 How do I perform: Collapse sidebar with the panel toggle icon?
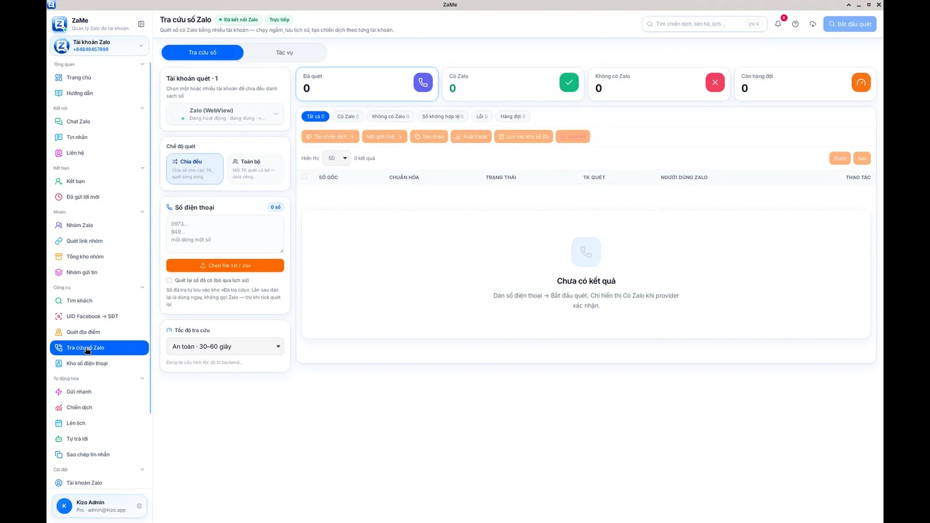point(141,24)
